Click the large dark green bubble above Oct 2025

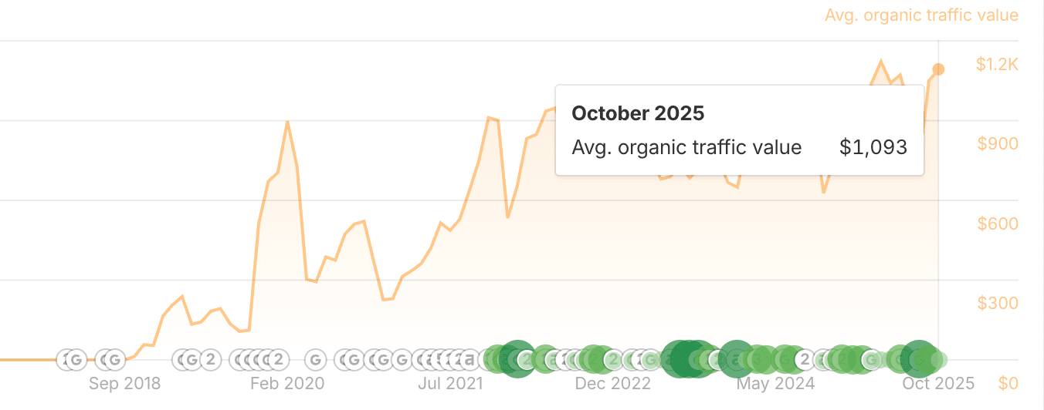pos(918,358)
